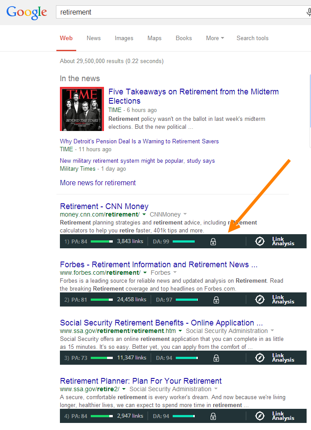
Task: Click the In the news heading
Action: pos(80,79)
